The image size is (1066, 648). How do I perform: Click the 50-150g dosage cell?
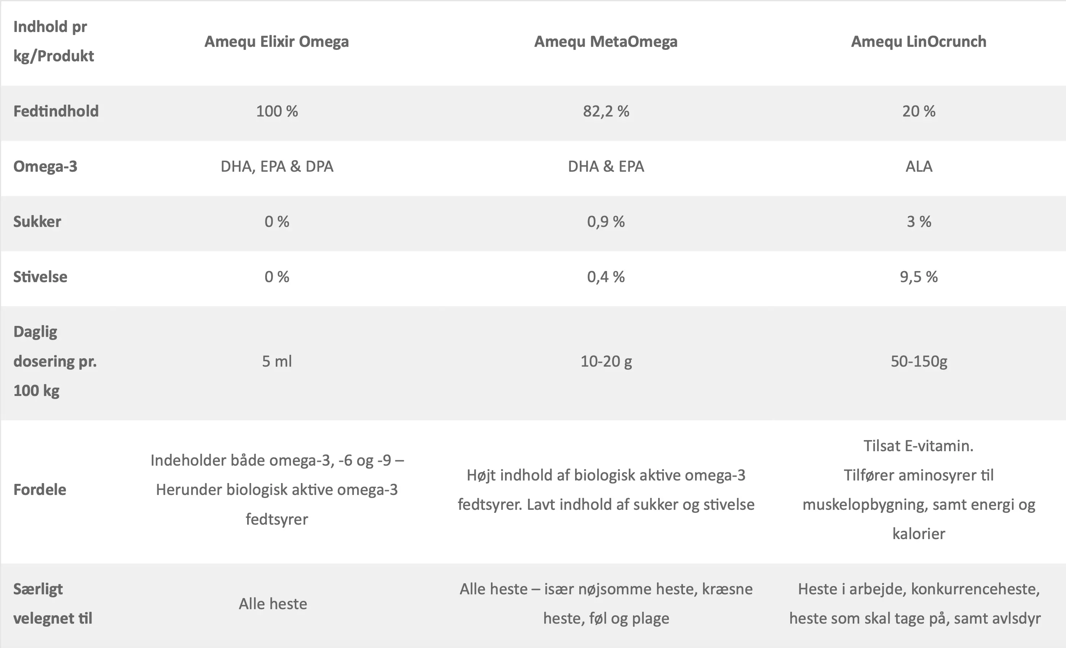point(919,361)
